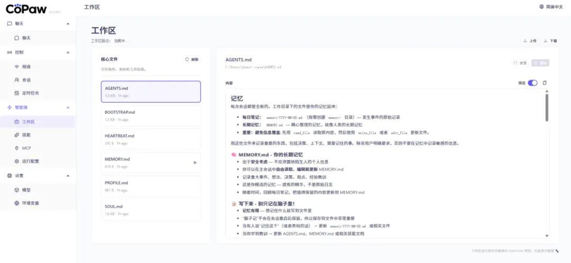
Task: Copy the file content with the copy icon
Action: pos(545,83)
